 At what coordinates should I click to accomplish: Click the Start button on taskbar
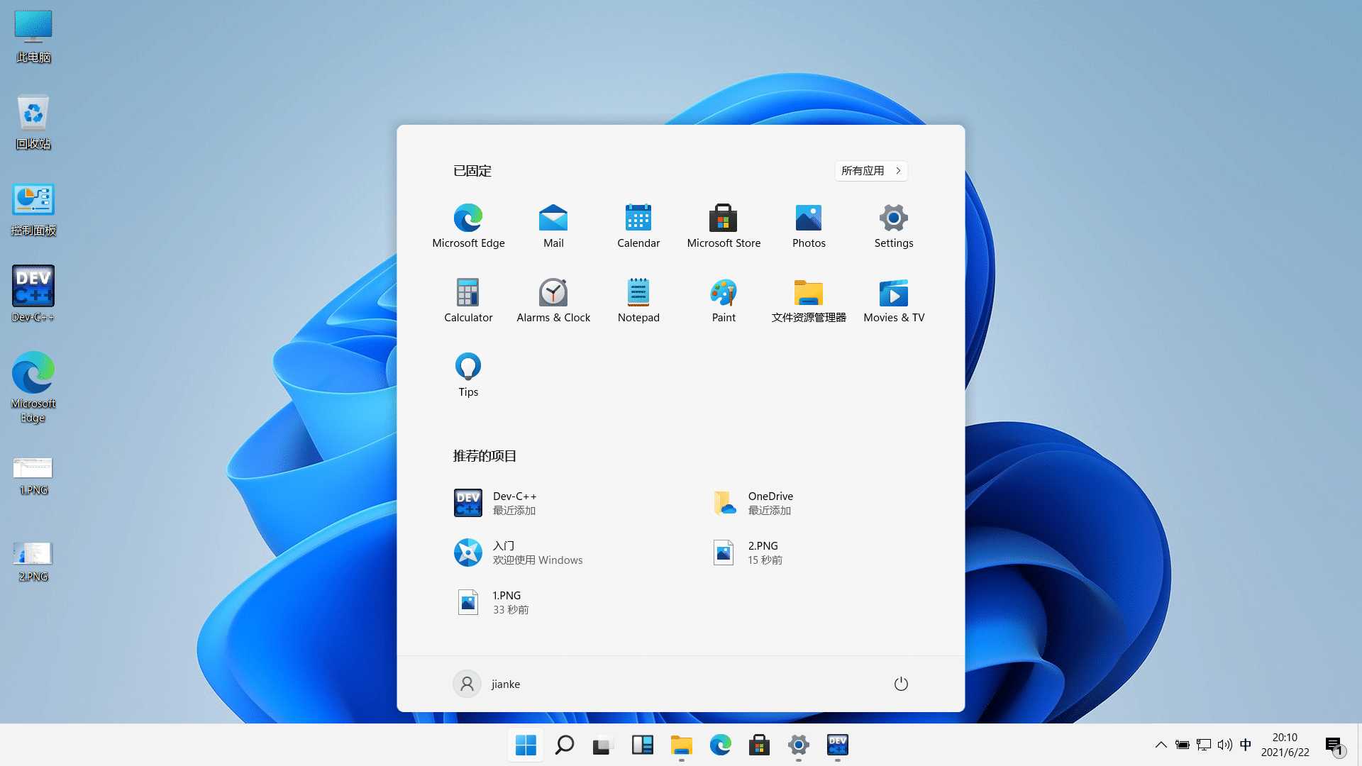[x=526, y=745]
